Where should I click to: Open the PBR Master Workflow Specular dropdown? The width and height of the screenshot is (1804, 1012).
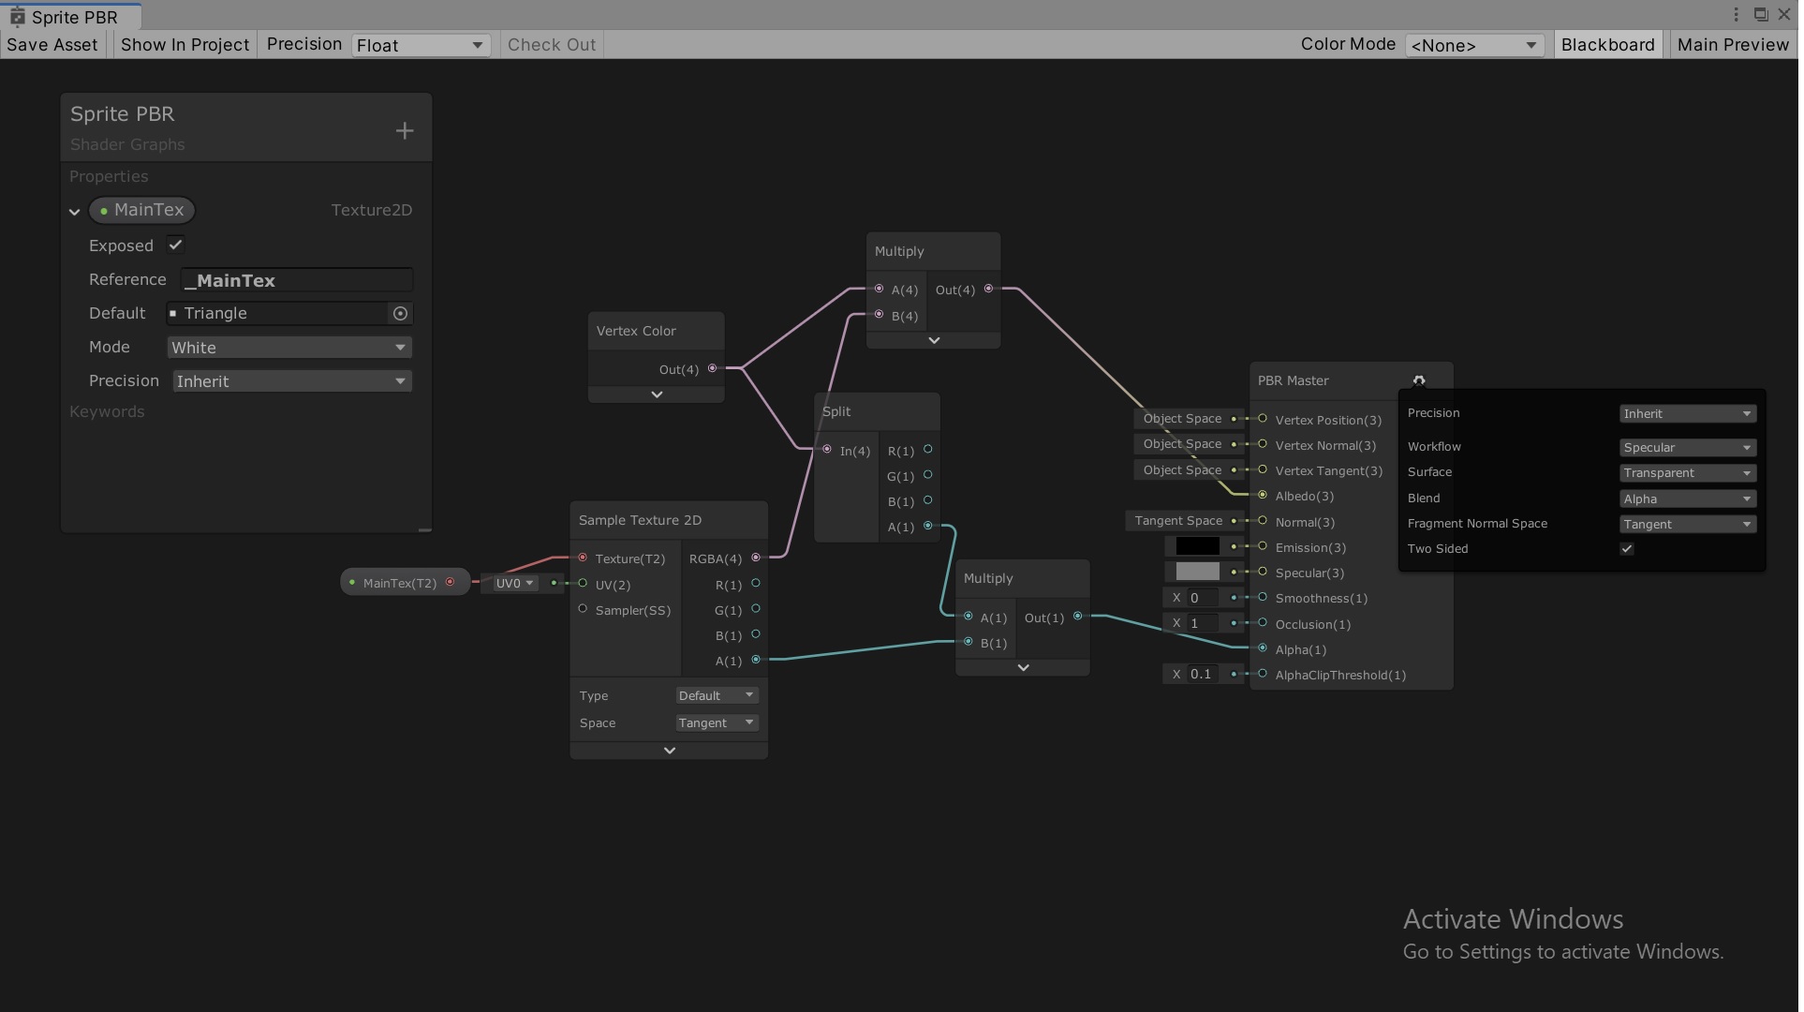click(x=1688, y=448)
